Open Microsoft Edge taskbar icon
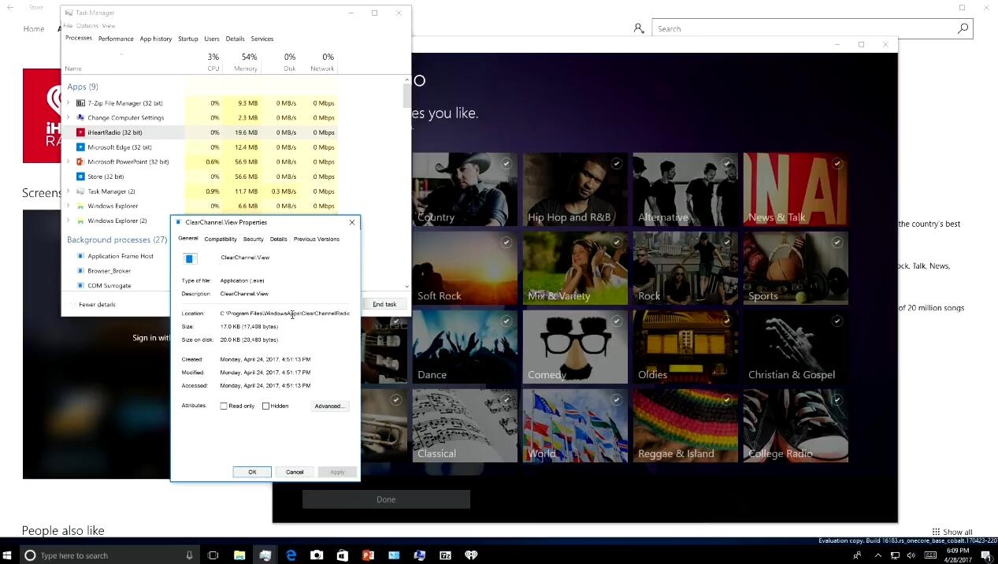998x564 pixels. pos(291,555)
